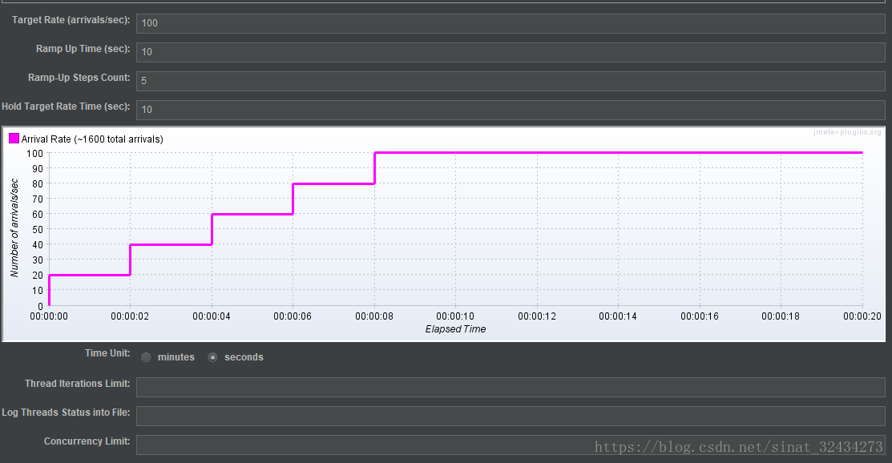Click the 00:00:10 time axis tick label
The width and height of the screenshot is (892, 463).
coord(455,316)
